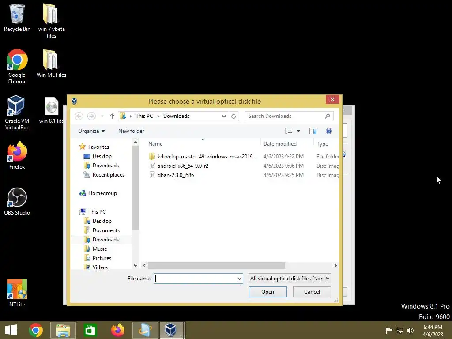
Task: Select the Firefox desktop shortcut
Action: (17, 155)
